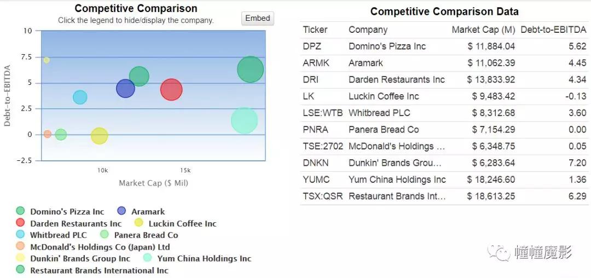
Task: Click the aqua Yum China Holdings legend circle
Action: [147, 258]
